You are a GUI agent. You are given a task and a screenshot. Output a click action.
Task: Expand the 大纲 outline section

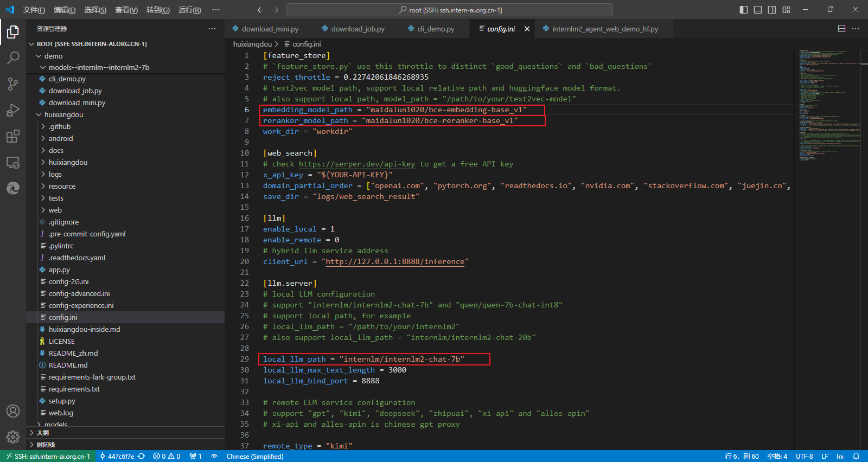point(43,433)
